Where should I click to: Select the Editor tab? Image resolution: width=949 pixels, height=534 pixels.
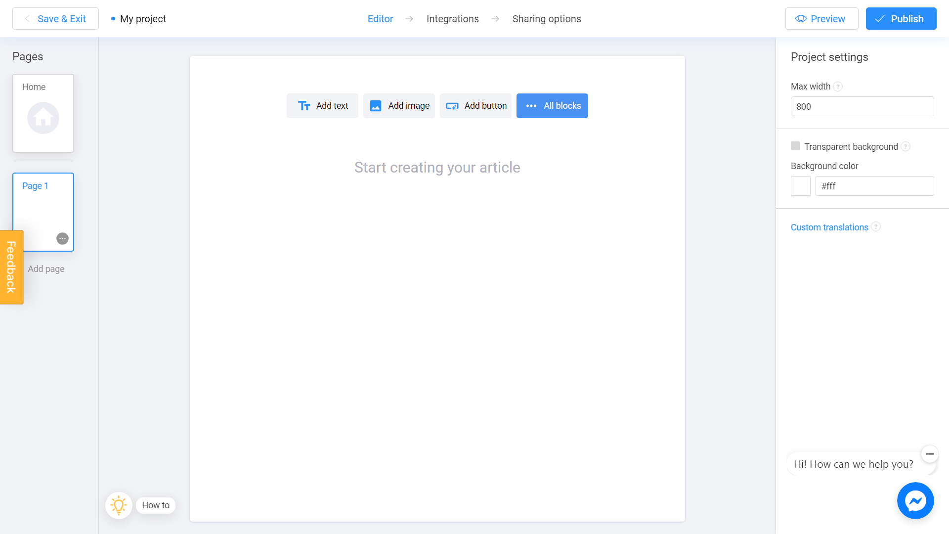tap(380, 19)
